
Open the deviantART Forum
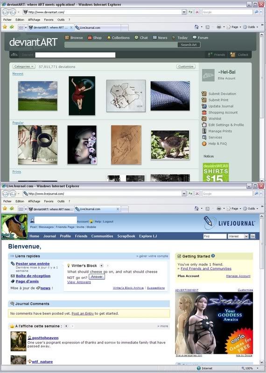[x=200, y=38]
